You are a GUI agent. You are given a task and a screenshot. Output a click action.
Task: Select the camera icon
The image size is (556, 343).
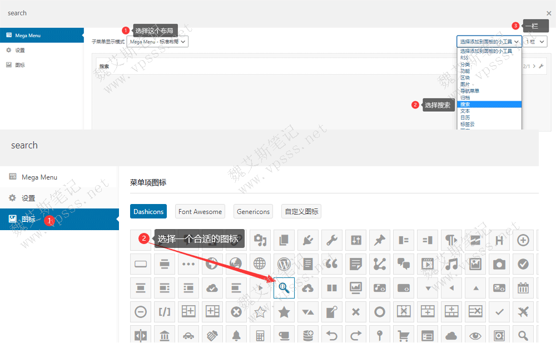pyautogui.click(x=499, y=264)
